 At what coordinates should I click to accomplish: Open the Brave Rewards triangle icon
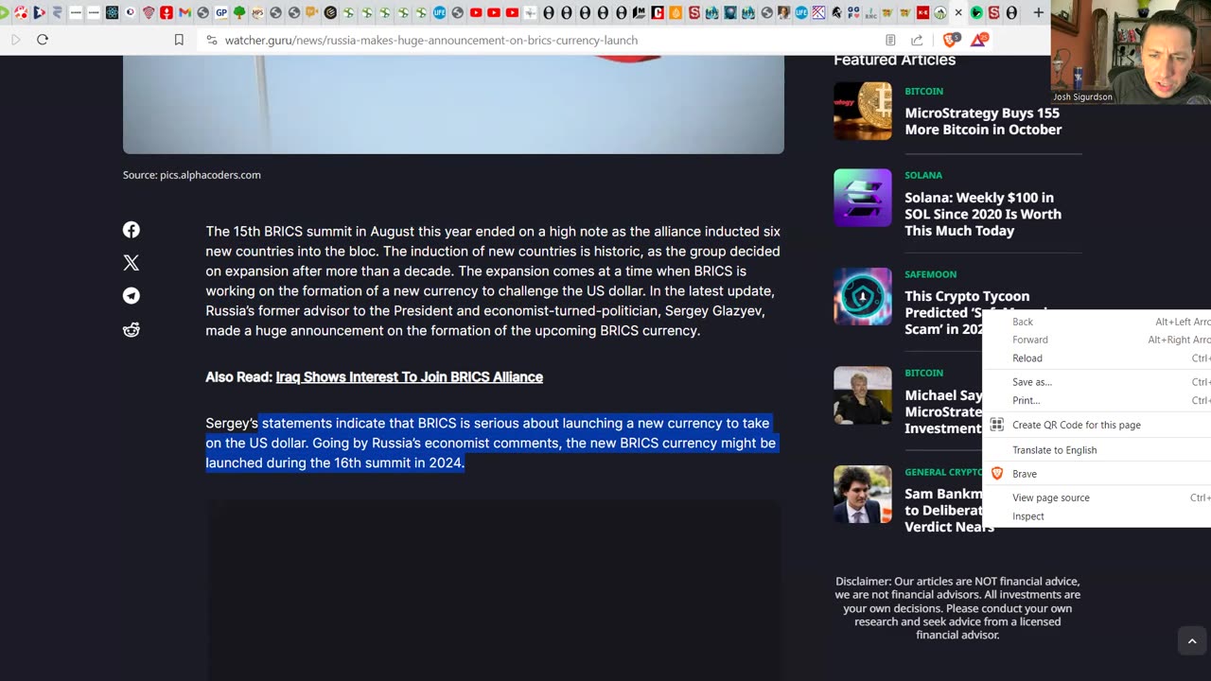[x=978, y=40]
